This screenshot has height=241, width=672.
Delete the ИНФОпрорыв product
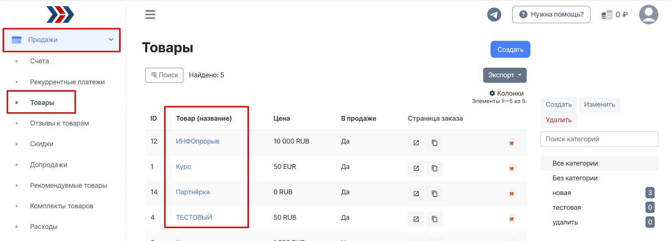512,143
